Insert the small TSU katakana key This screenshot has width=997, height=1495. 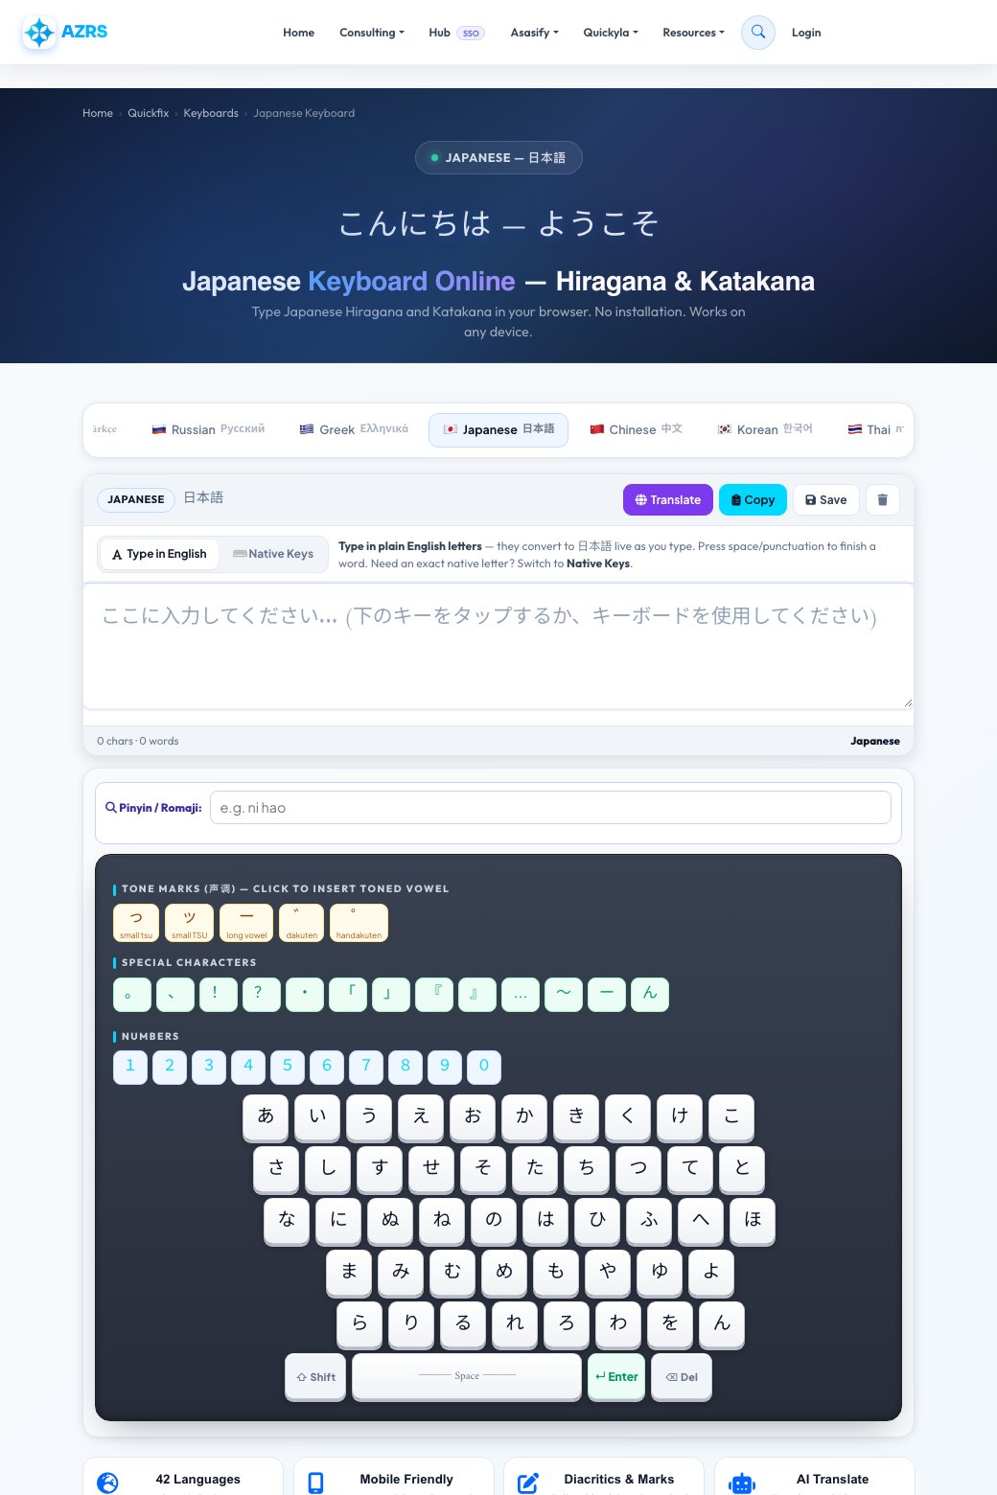pos(189,923)
